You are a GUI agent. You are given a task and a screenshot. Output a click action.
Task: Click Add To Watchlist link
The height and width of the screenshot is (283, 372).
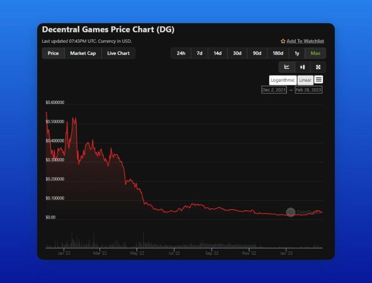[305, 41]
